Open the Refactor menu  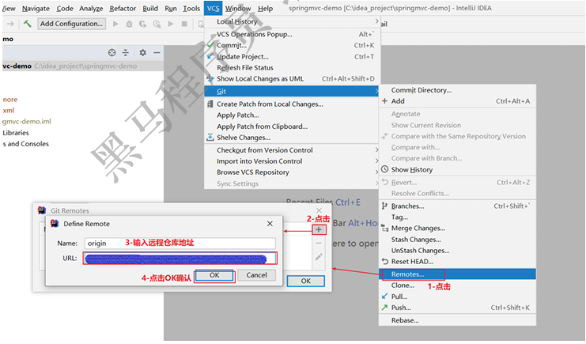click(123, 8)
